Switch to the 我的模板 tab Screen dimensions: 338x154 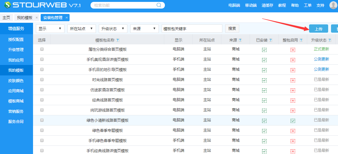coord(24,18)
